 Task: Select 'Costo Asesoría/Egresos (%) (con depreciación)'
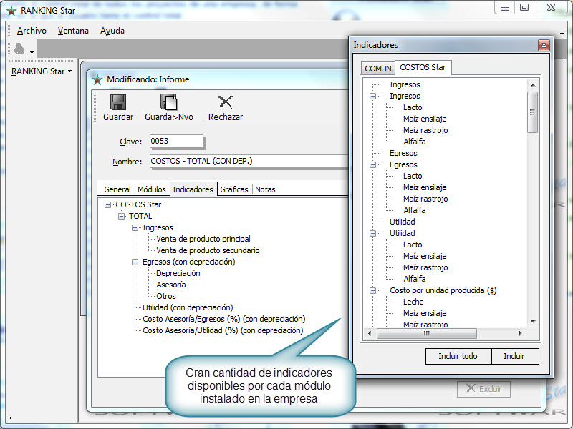224,319
